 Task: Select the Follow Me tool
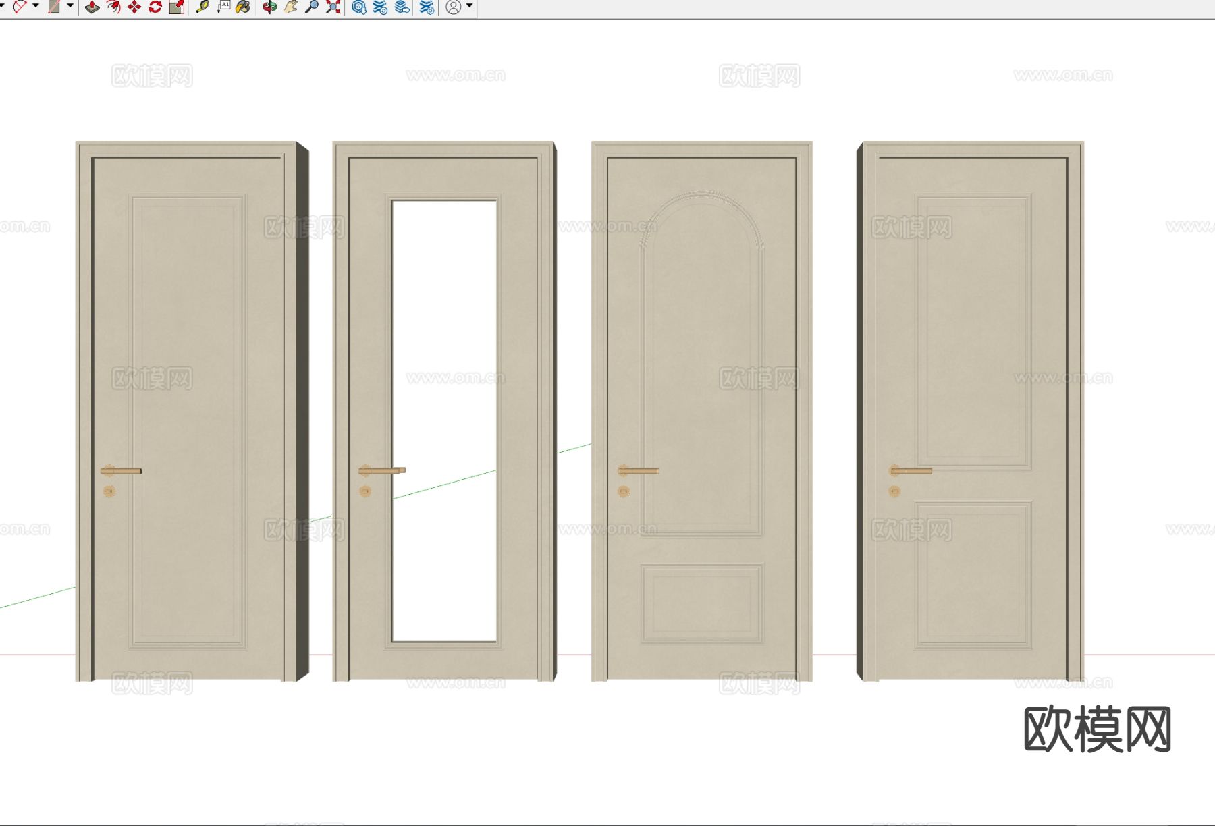(x=113, y=7)
